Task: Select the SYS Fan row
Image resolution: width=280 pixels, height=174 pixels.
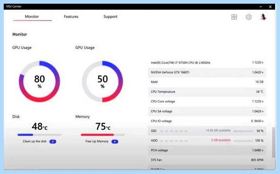Action: [x=207, y=160]
